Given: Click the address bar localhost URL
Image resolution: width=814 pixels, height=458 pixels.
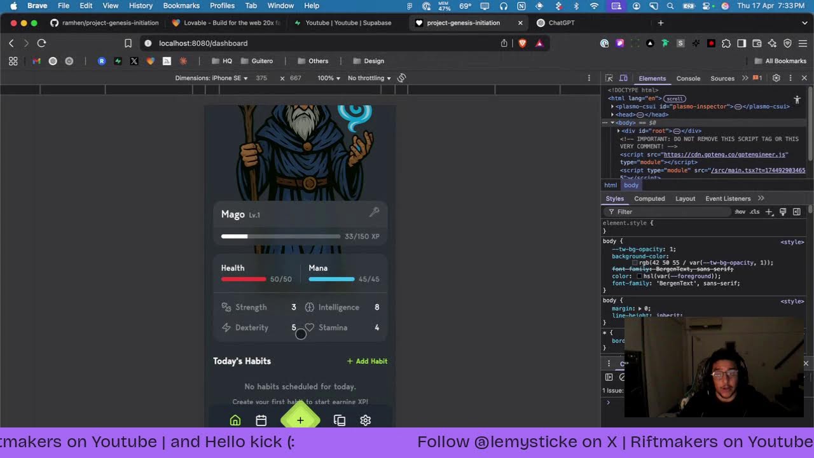Looking at the screenshot, I should click(x=203, y=43).
